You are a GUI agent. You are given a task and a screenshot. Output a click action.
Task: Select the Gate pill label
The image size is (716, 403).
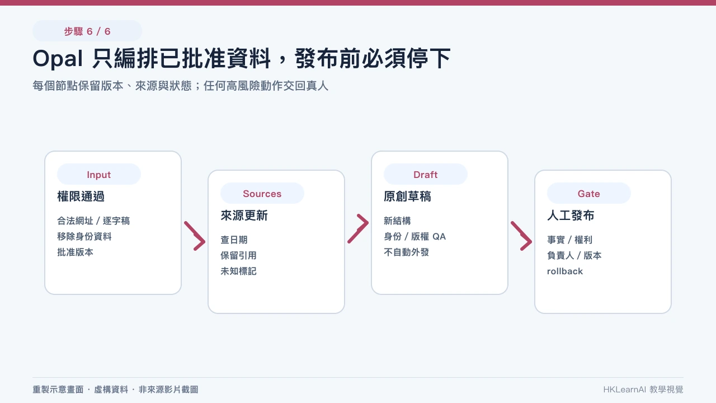[x=589, y=194]
